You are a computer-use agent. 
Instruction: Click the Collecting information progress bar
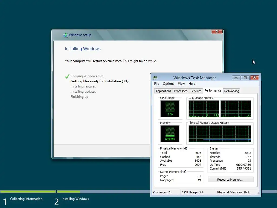28,191
